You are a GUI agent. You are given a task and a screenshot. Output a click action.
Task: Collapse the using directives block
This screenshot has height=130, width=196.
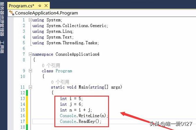click(x=31, y=20)
